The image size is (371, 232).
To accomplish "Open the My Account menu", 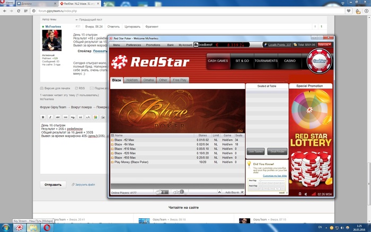I will pos(185,45).
